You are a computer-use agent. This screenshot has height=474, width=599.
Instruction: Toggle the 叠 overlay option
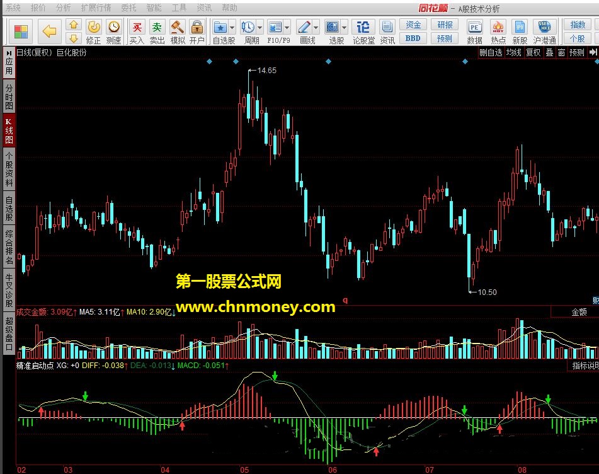(550, 52)
